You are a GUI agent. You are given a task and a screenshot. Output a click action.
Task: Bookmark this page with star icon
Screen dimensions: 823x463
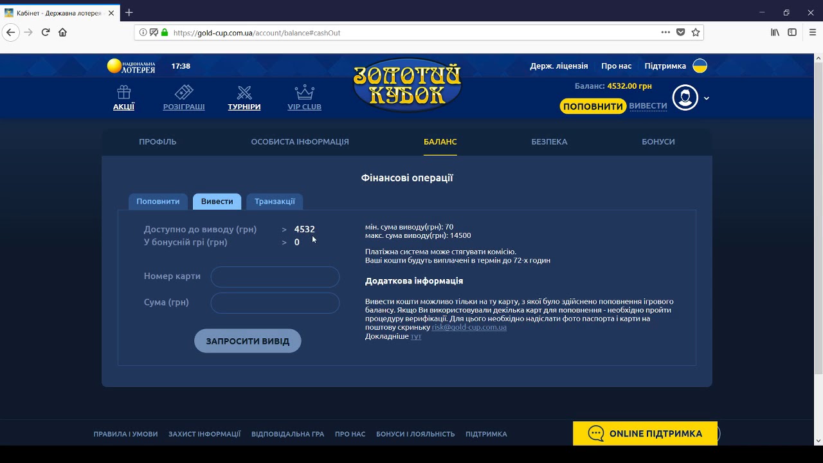coord(696,32)
